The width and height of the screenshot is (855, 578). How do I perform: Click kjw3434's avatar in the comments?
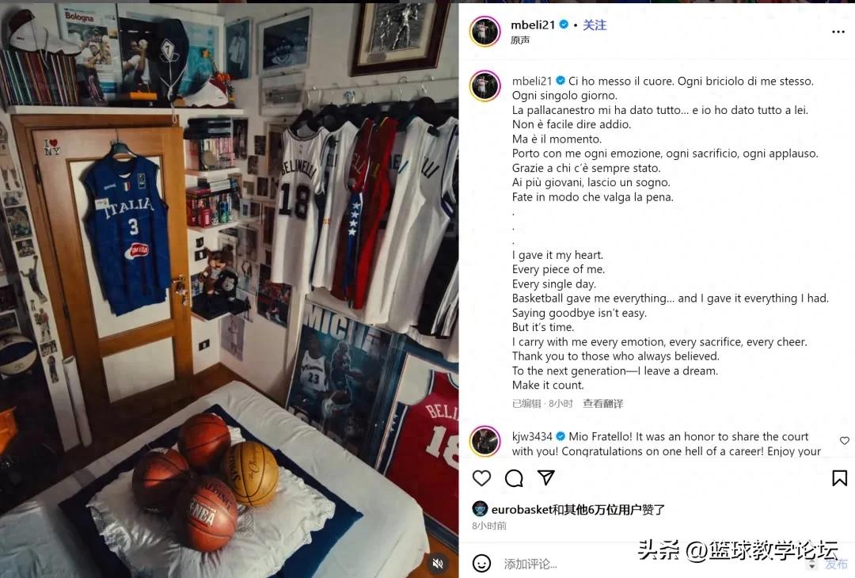coord(484,440)
